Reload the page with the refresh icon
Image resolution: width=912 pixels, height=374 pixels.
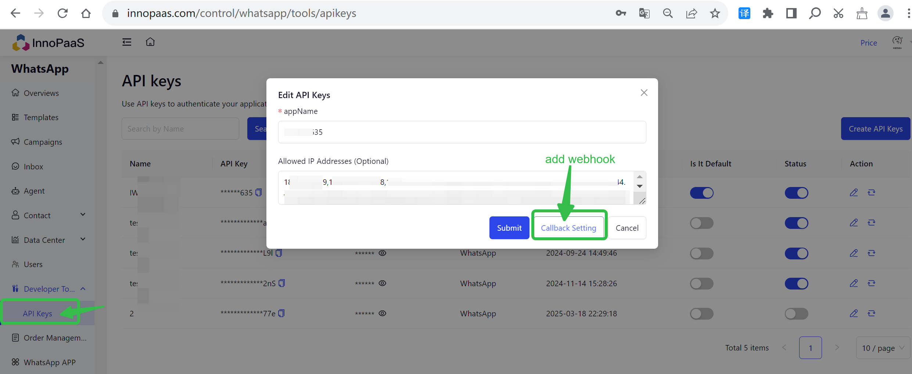tap(62, 14)
